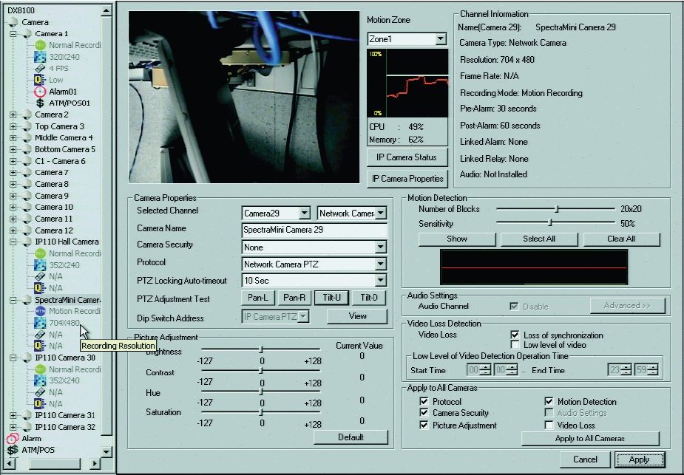Select Camera 12 in the tree
This screenshot has height=475, width=684.
pyautogui.click(x=54, y=230)
